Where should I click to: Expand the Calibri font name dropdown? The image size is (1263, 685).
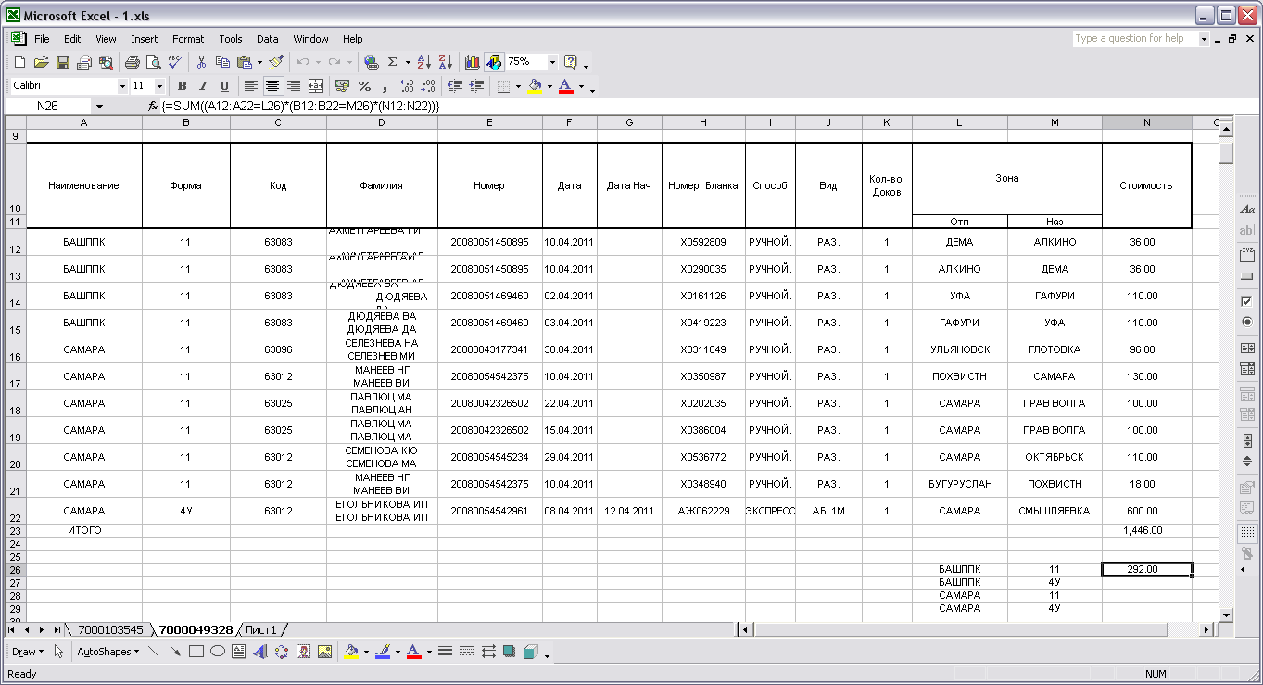(x=122, y=86)
